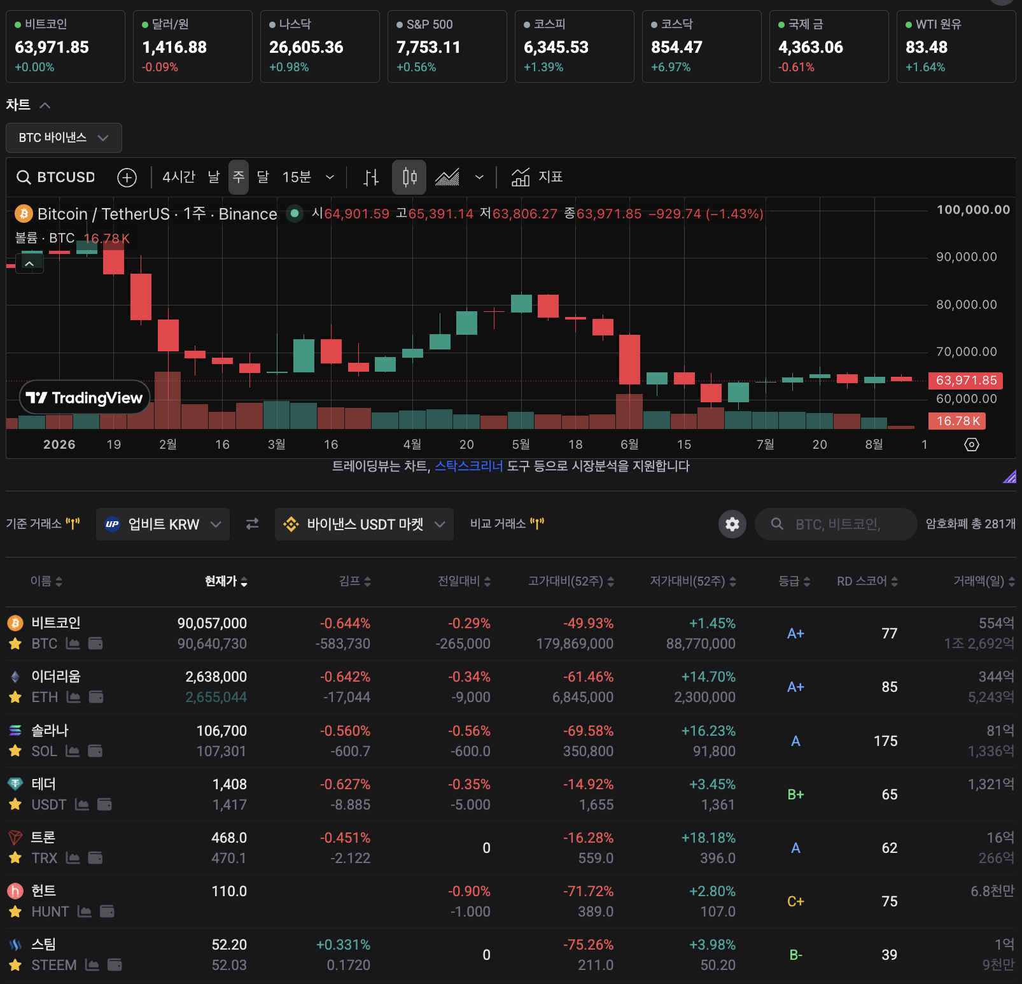This screenshot has width=1022, height=984.
Task: Open the 코스피 ticker card
Action: click(575, 46)
